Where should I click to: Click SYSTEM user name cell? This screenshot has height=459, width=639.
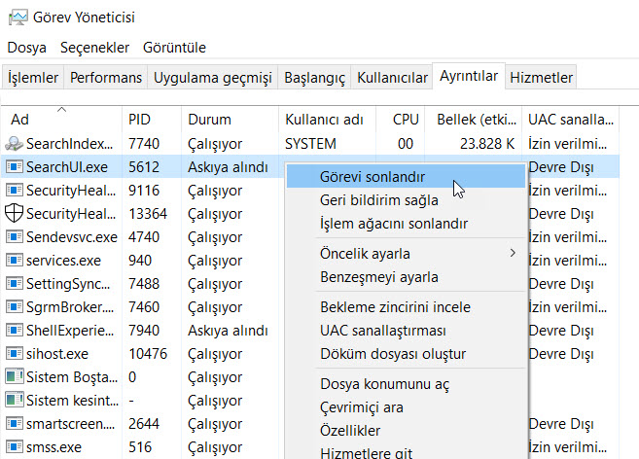coord(310,144)
